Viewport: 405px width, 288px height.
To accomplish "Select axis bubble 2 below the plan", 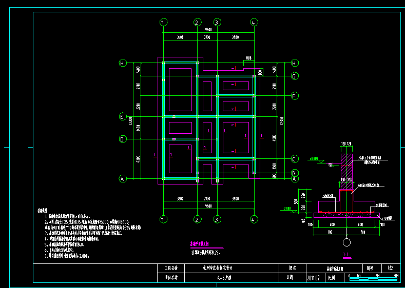I will tap(197, 219).
